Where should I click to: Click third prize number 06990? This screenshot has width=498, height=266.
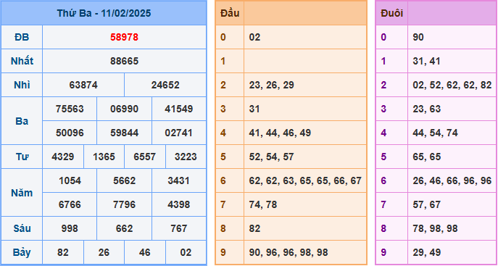[124, 109]
